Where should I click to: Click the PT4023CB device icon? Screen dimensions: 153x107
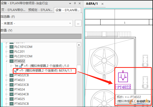pyautogui.click(x=12, y=85)
